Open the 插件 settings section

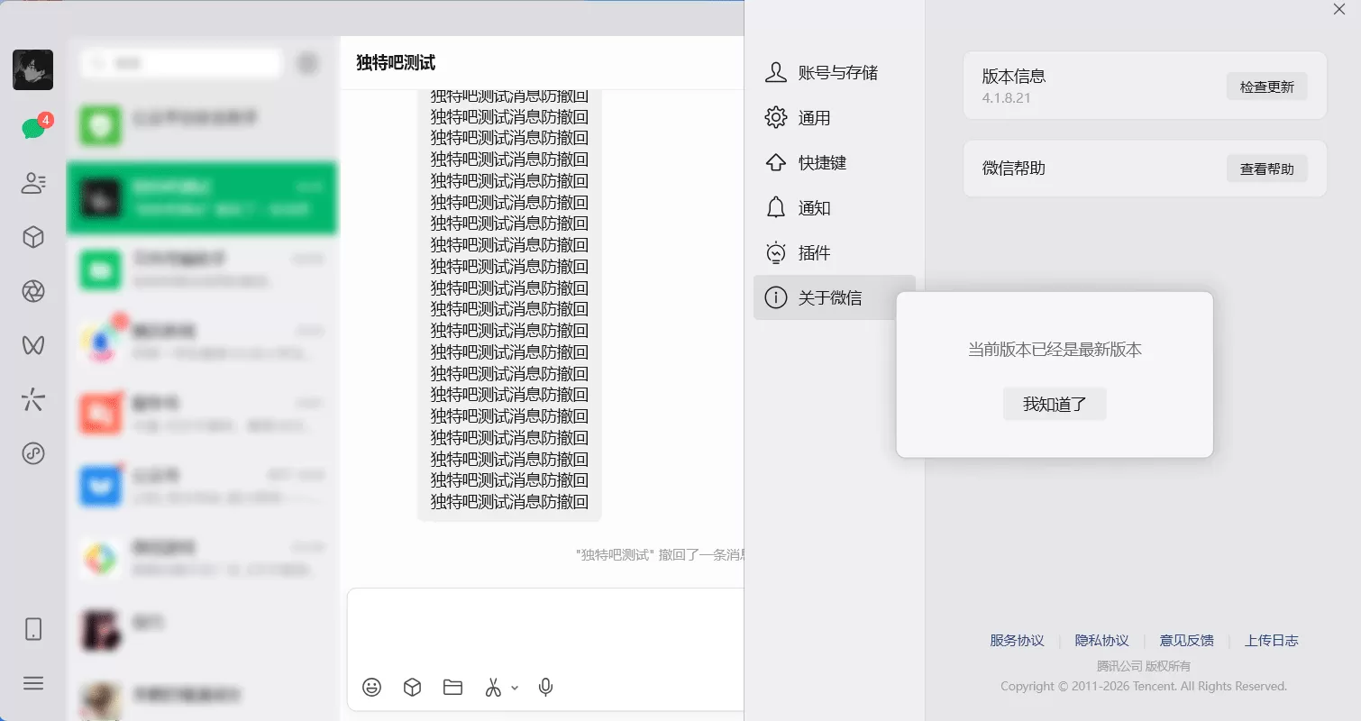(x=814, y=252)
